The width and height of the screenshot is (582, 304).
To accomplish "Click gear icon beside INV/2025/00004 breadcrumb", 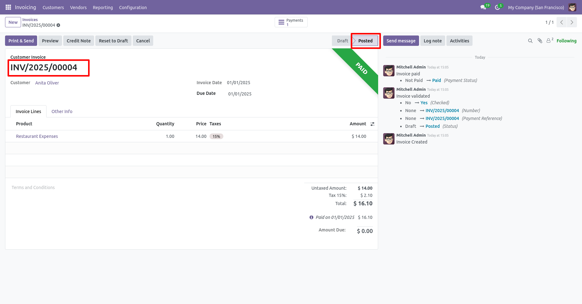I will [x=58, y=25].
